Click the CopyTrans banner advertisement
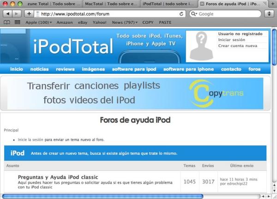Viewport: 277px width, 199px height. pos(135,93)
